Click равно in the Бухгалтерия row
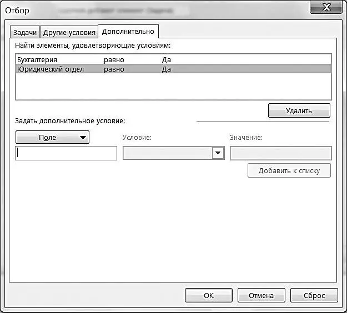This screenshot has width=347, height=313. click(114, 59)
